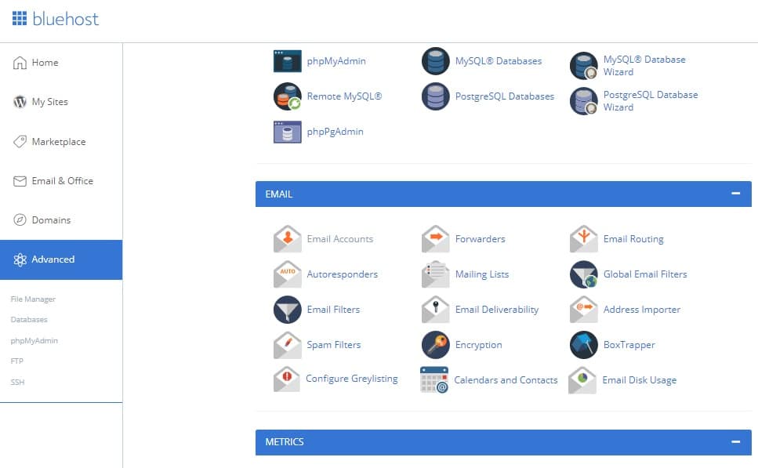The width and height of the screenshot is (758, 468).
Task: Click the FTP sidebar sublink
Action: 17,361
